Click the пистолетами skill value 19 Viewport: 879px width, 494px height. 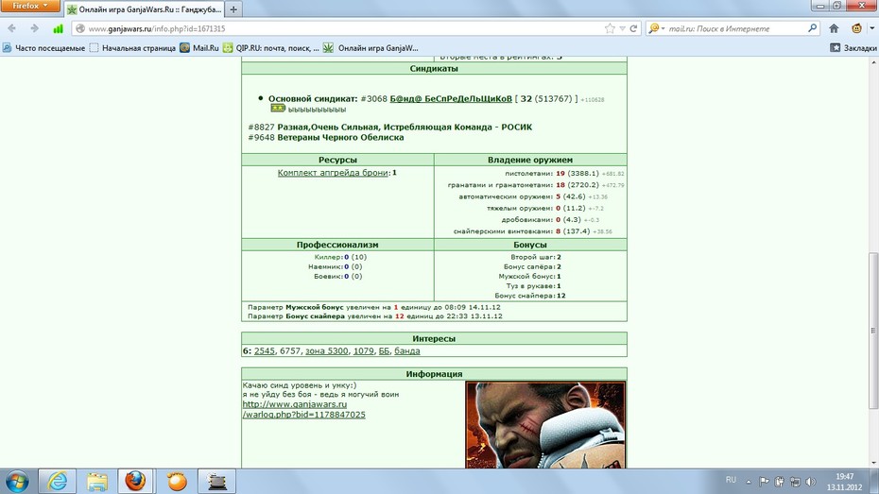coord(560,174)
